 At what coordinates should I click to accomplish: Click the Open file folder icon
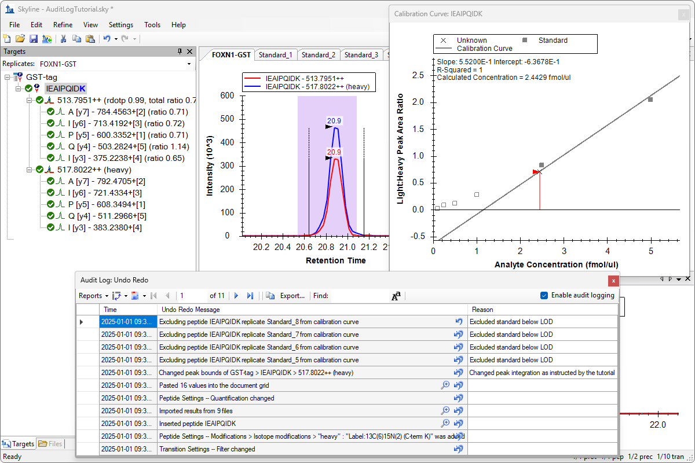(x=20, y=39)
